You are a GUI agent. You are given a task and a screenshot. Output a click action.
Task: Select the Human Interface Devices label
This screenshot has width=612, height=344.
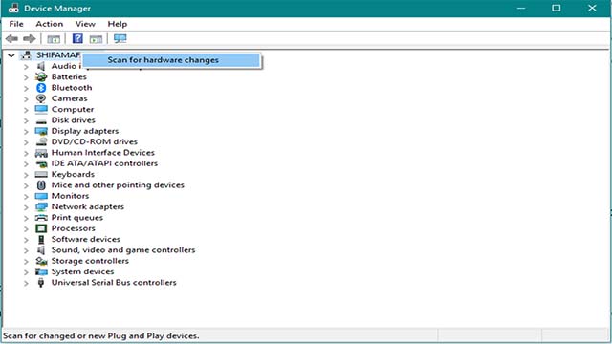(103, 153)
